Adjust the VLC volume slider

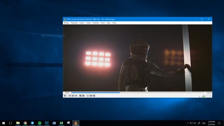click(206, 96)
